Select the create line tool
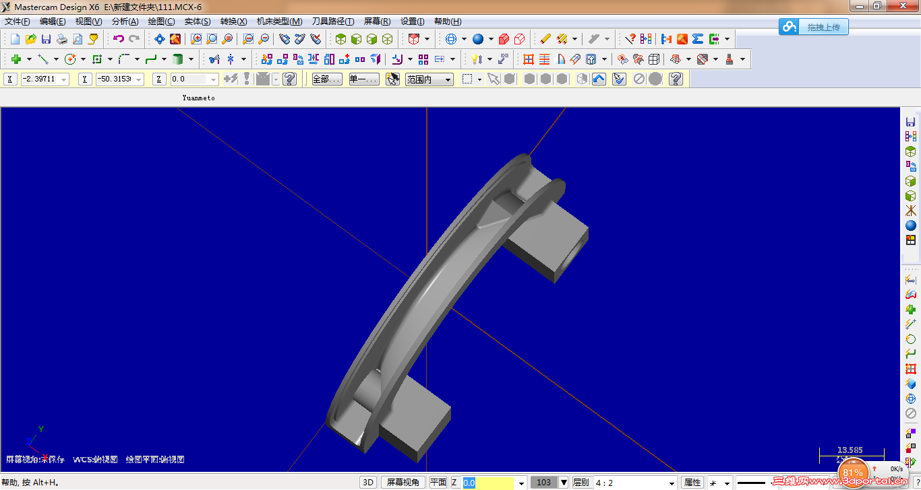 click(43, 59)
